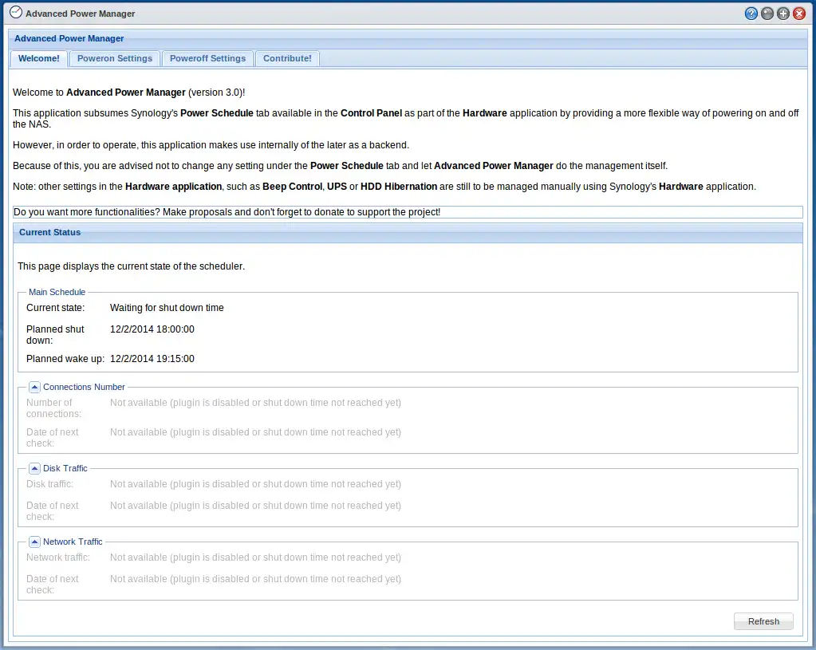Viewport: 816px width, 650px height.
Task: Go to the Contribute! tab
Action: coord(287,58)
